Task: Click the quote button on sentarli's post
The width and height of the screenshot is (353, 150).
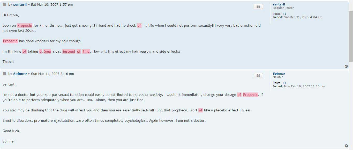Action: click(x=258, y=6)
